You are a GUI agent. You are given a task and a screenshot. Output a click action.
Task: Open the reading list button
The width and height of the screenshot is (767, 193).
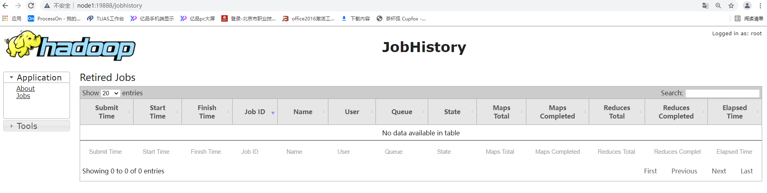[x=749, y=18]
